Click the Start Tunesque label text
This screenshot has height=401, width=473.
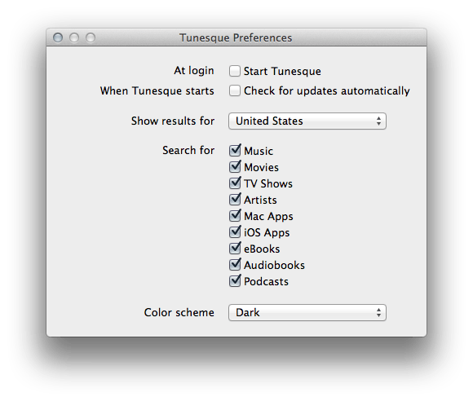[x=282, y=72]
